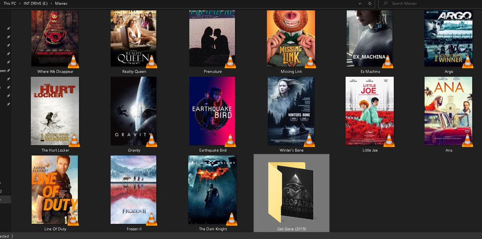
Task: Click the 'Ana' file name label
Action: 449,150
